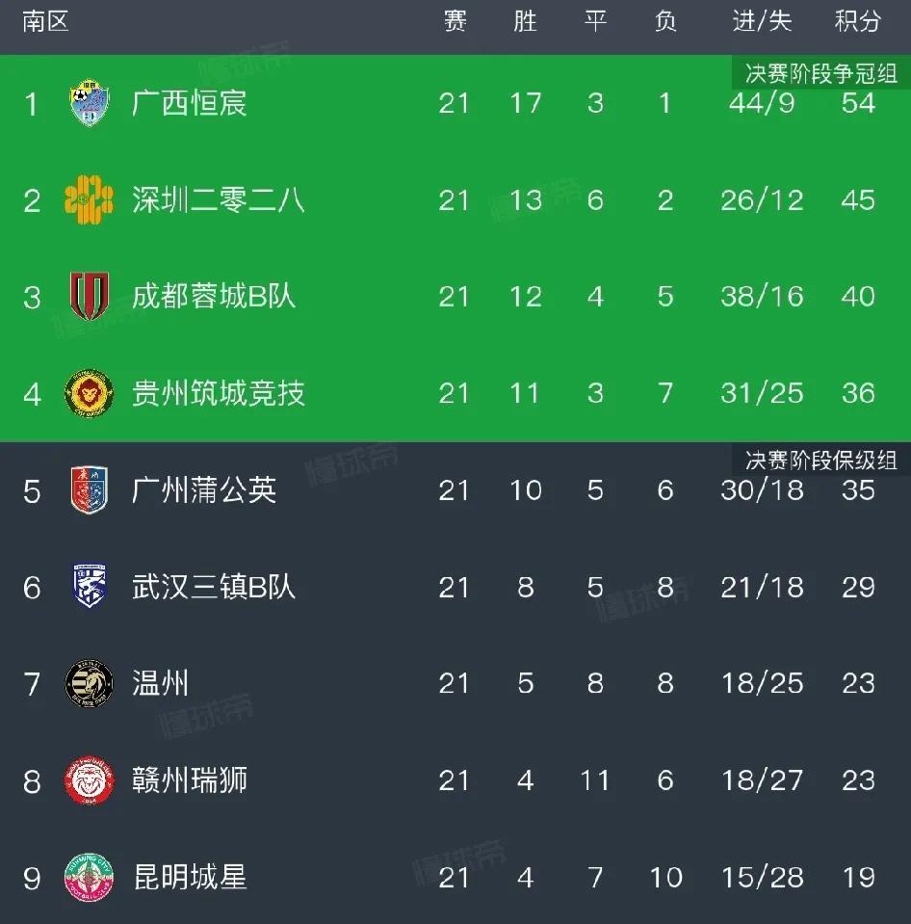Open the 广西恒宸 team name link
The image size is (911, 924).
coord(190,104)
